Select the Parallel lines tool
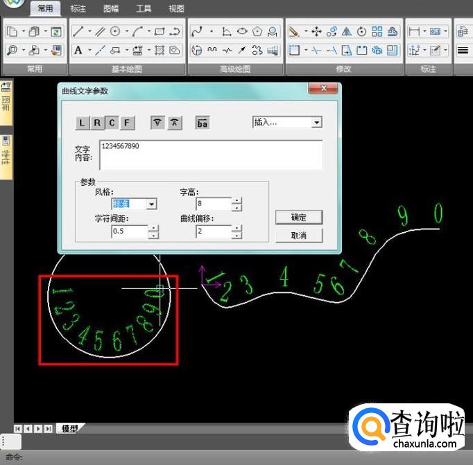 point(100,31)
